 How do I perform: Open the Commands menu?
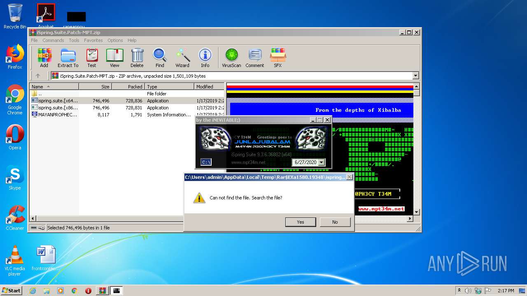coord(53,40)
